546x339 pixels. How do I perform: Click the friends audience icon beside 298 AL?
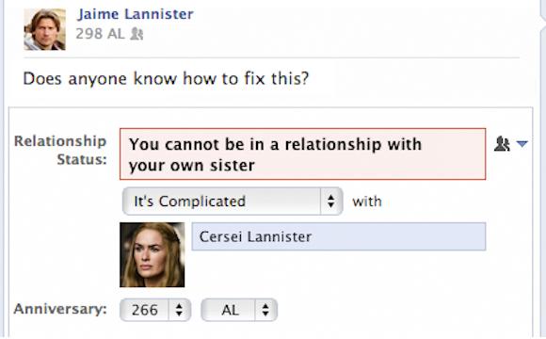pyautogui.click(x=136, y=34)
